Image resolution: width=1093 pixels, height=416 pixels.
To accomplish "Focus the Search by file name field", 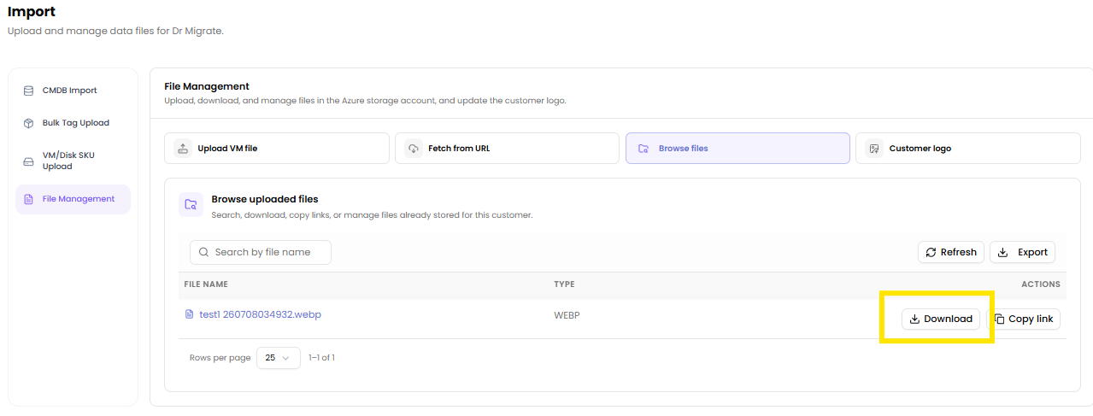I will pyautogui.click(x=261, y=252).
